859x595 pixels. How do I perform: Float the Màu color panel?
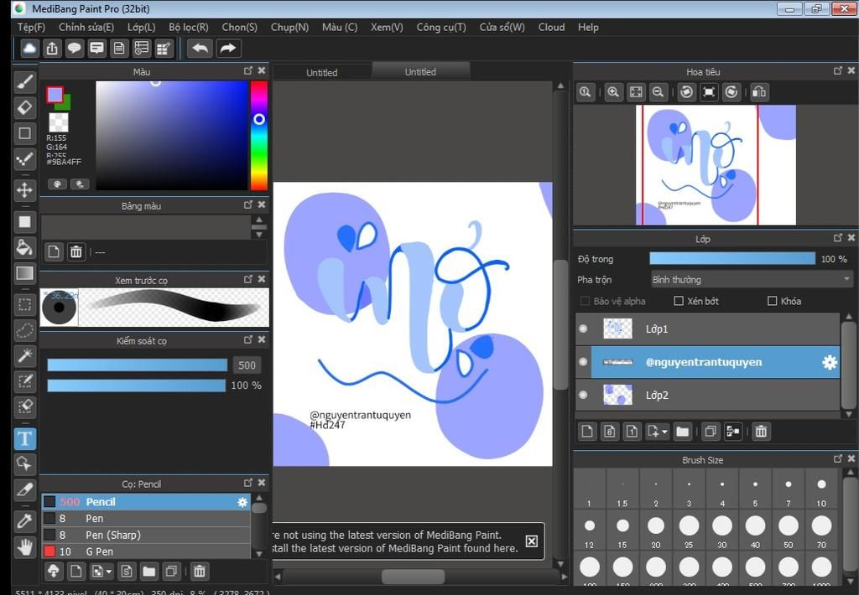(248, 70)
